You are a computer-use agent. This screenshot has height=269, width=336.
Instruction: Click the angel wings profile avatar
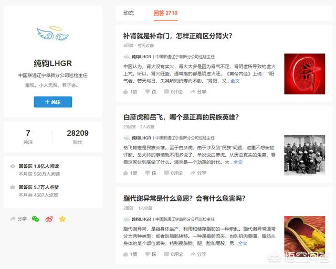(x=52, y=34)
